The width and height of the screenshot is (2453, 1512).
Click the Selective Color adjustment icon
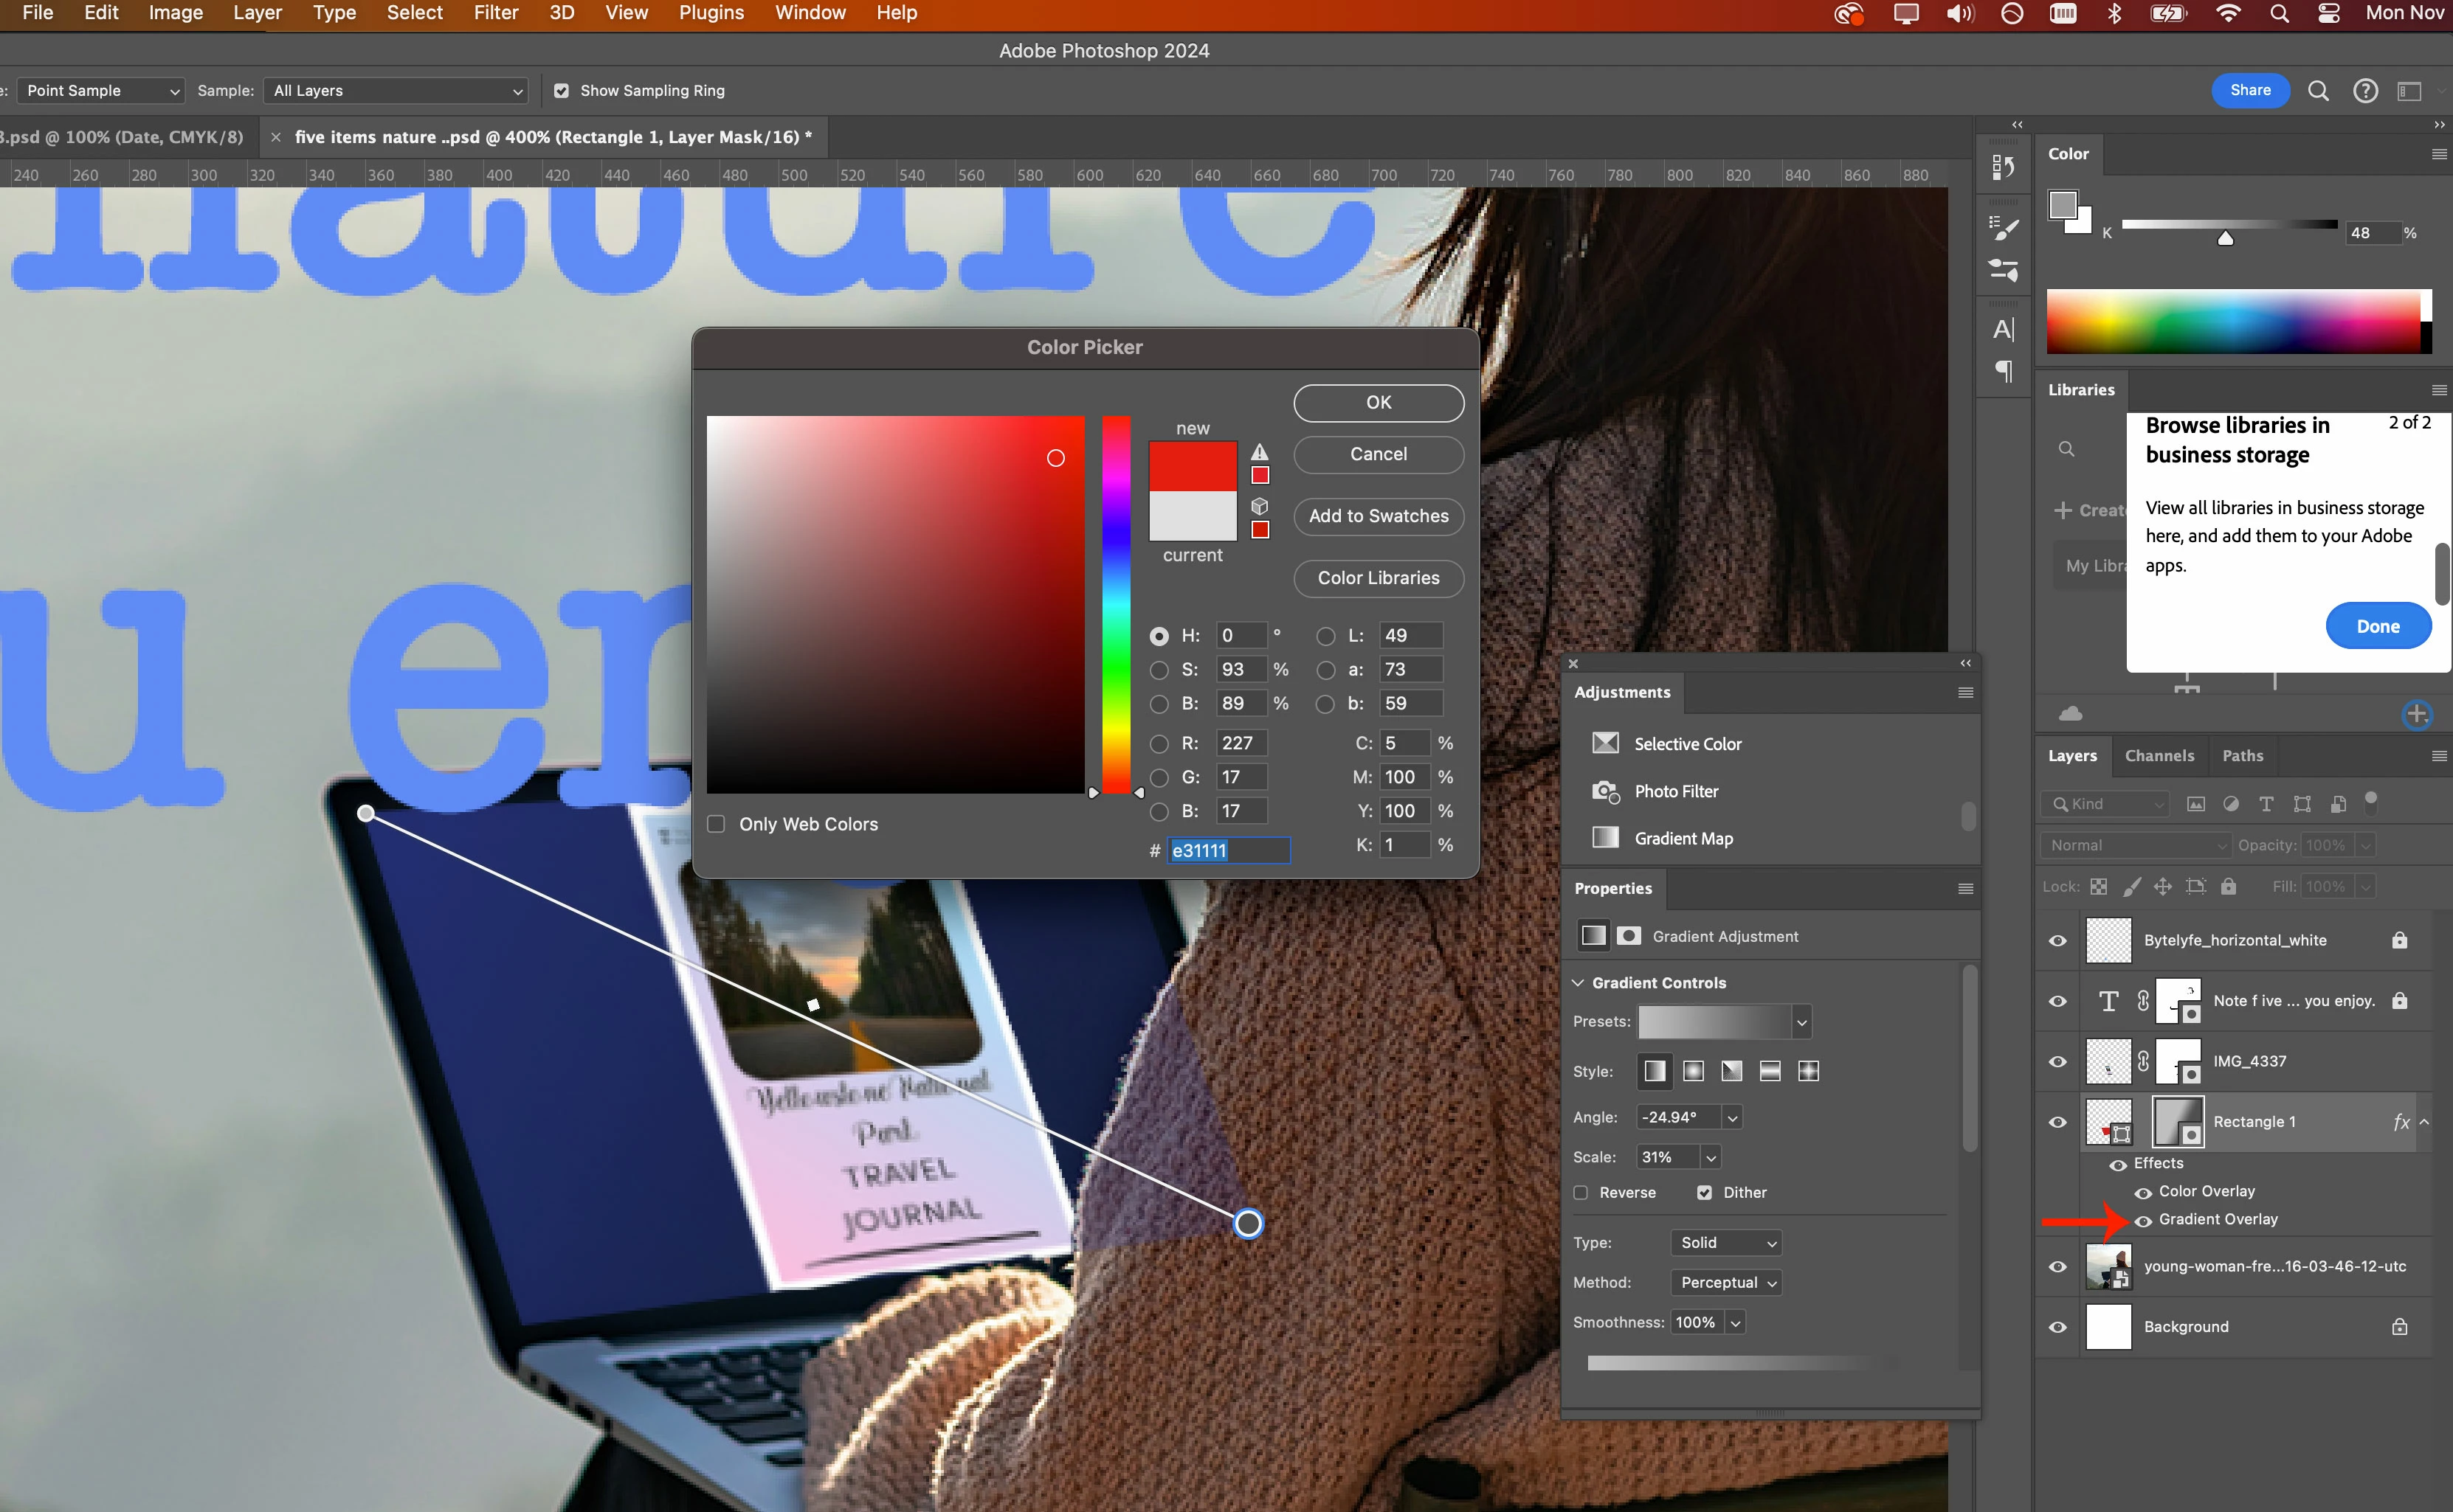[x=1604, y=743]
